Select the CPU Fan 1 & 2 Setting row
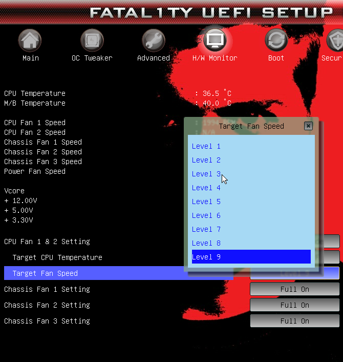This screenshot has width=343, height=362. coord(47,242)
